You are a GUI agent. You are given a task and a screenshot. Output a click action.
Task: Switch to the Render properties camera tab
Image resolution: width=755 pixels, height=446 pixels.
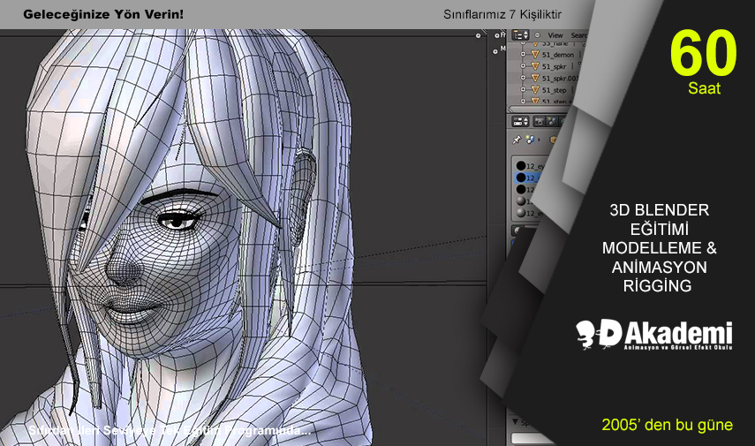tap(539, 120)
